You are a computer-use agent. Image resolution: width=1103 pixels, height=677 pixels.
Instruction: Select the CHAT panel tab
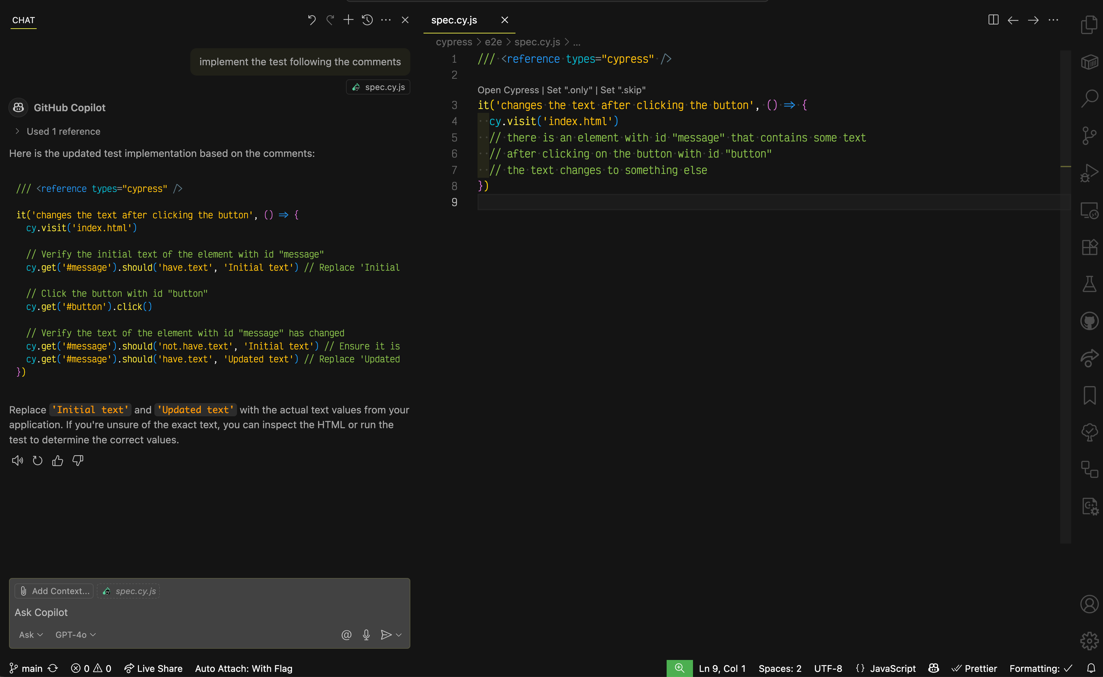coord(23,20)
